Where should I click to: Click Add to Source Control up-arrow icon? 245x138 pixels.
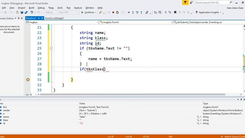click(x=222, y=137)
